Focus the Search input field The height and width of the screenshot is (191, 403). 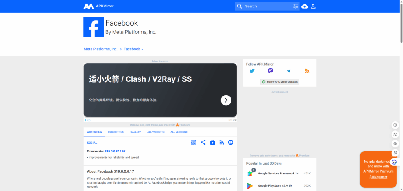(267, 6)
